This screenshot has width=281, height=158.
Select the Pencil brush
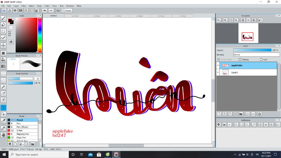(x=23, y=120)
